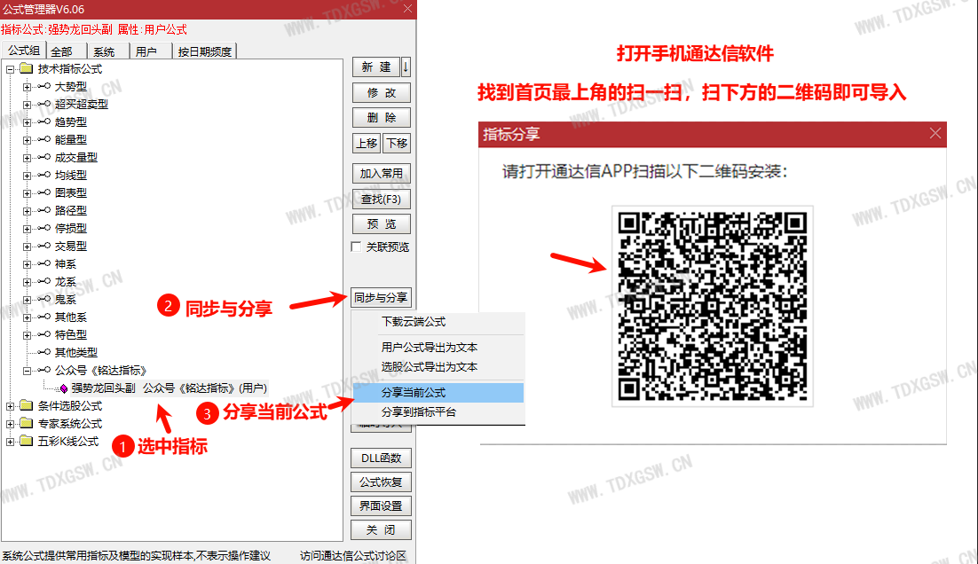Select 分享当前公式 in the popup menu
The height and width of the screenshot is (564, 978).
[x=438, y=393]
